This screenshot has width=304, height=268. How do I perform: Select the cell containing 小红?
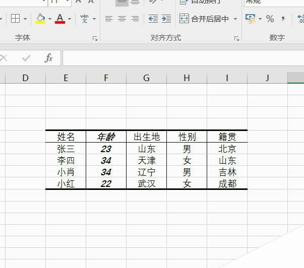[x=66, y=183]
